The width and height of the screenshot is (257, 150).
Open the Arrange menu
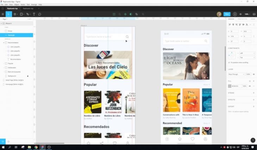tap(34, 5)
